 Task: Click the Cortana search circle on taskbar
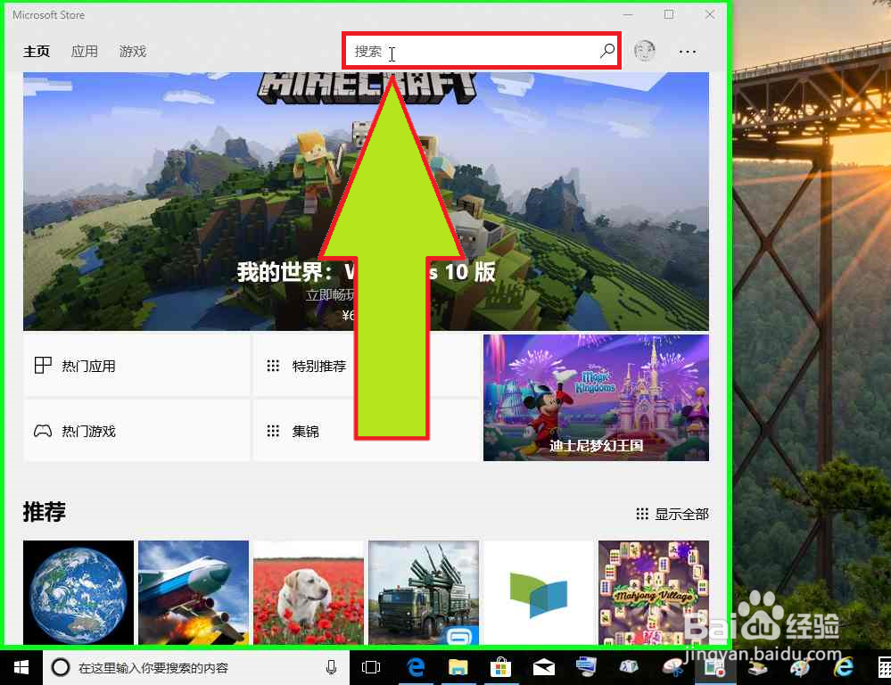click(x=60, y=666)
